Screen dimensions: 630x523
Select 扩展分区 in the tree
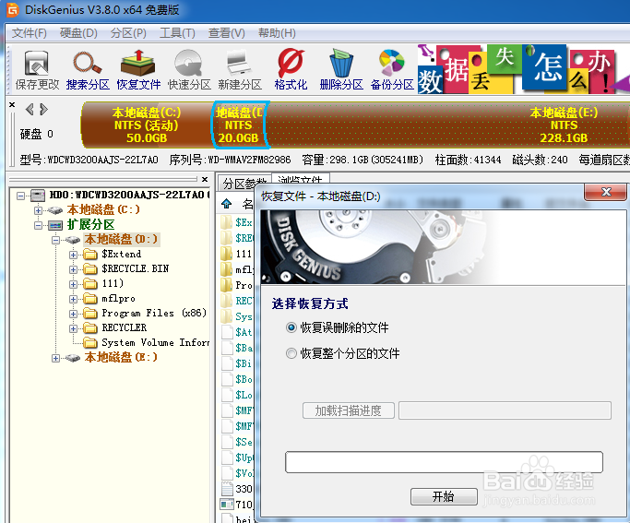click(90, 224)
